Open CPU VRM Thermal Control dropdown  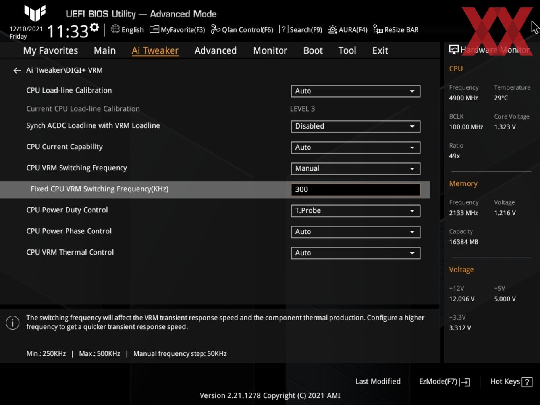[356, 253]
